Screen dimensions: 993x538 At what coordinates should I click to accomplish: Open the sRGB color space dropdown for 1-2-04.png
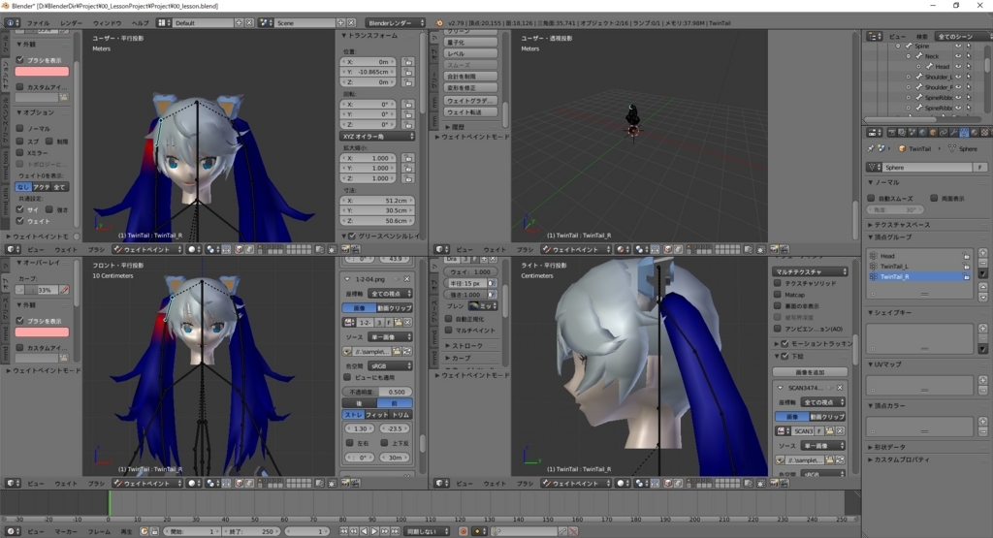tap(390, 365)
